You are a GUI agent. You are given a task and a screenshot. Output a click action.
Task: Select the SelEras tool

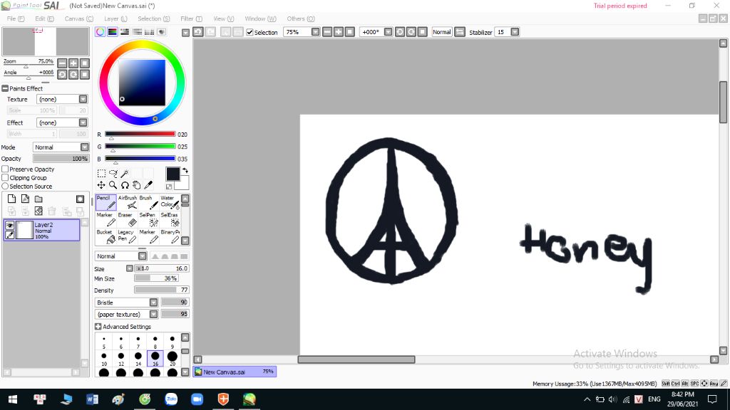pos(170,219)
